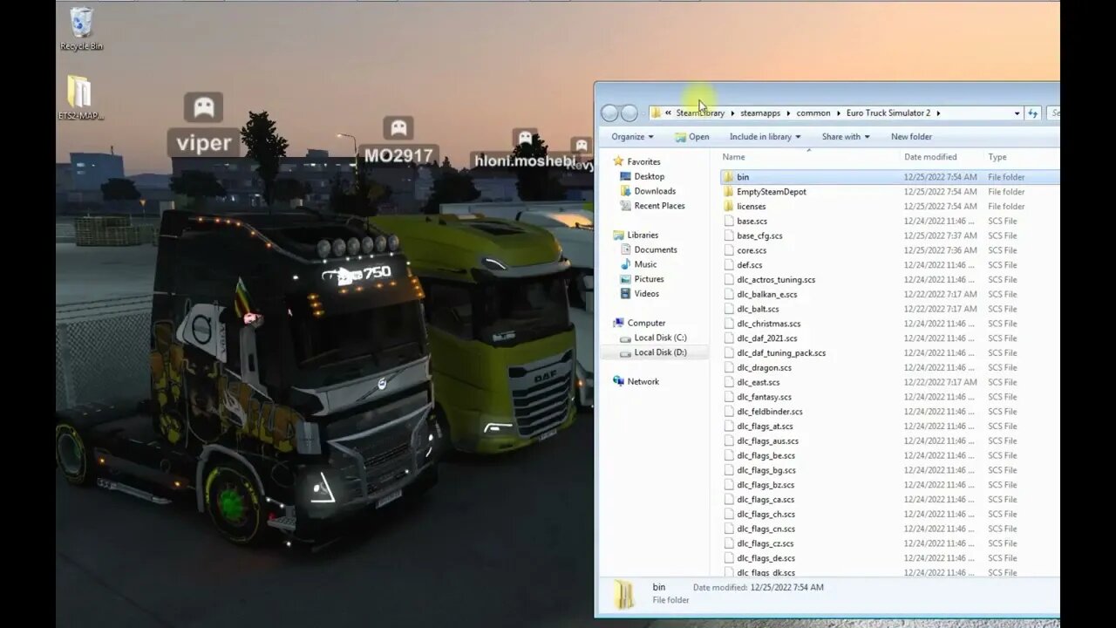1116x628 pixels.
Task: Expand the arrow after Euro Truck Simulator 2
Action: 938,113
